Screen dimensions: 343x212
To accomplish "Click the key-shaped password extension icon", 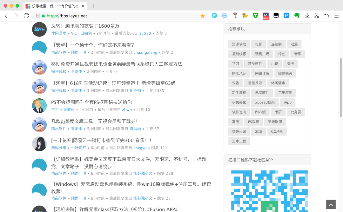I will [x=235, y=16].
